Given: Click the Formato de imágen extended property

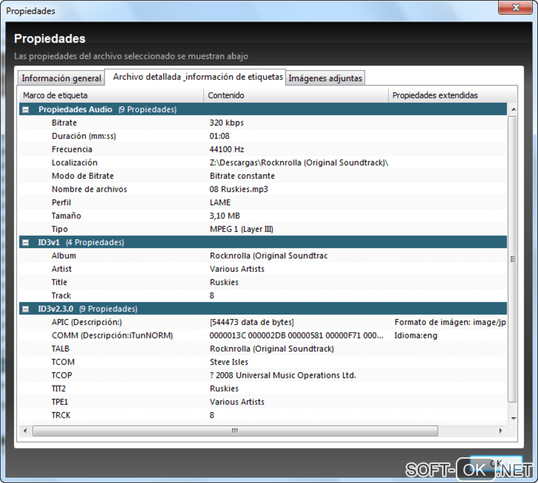Looking at the screenshot, I should pyautogui.click(x=450, y=322).
